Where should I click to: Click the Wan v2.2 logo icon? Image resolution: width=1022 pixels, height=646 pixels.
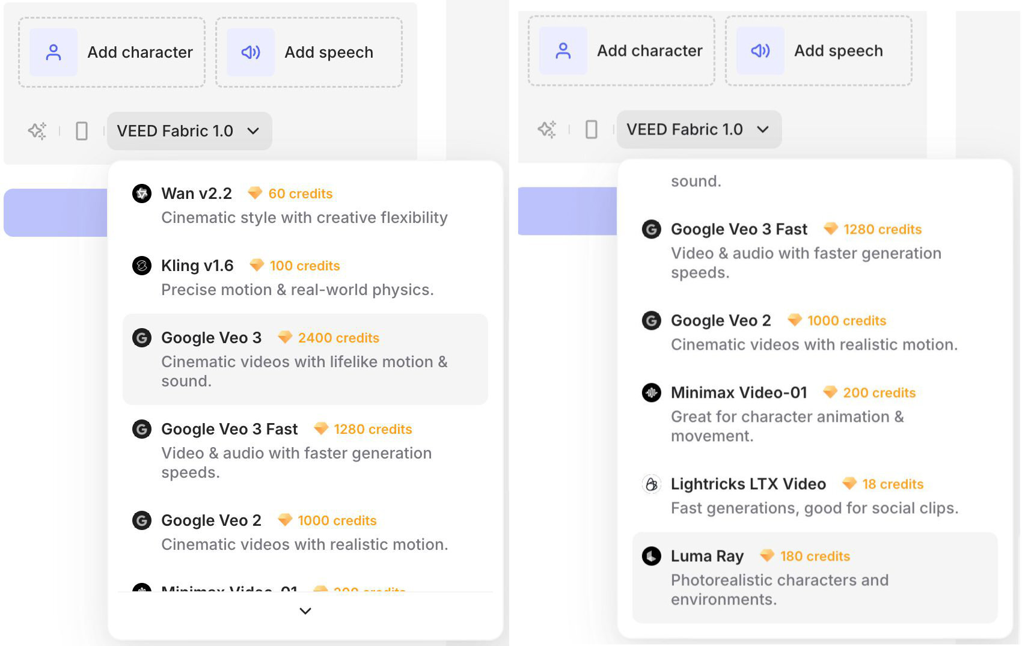point(142,193)
